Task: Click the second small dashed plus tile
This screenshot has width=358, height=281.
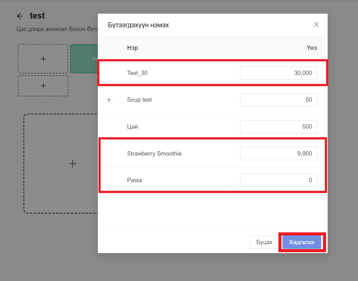Action: (43, 86)
